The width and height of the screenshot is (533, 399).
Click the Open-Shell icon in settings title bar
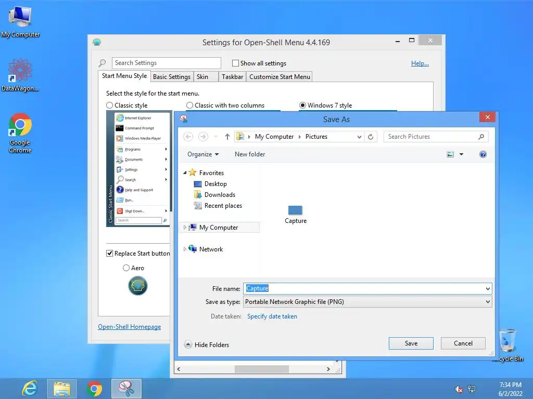[x=97, y=42]
